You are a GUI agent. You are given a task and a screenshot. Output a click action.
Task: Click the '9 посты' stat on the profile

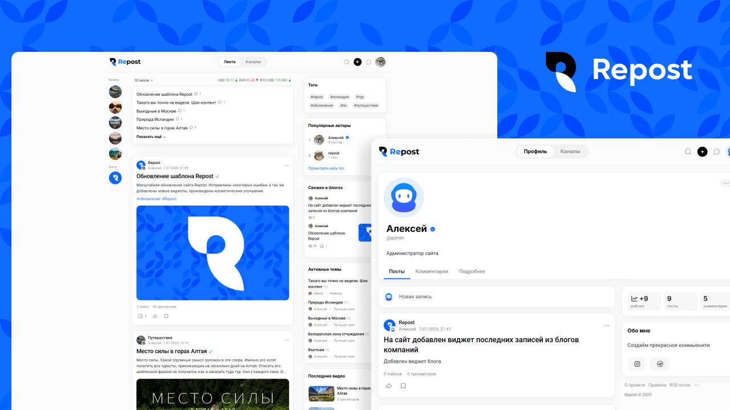pos(681,301)
